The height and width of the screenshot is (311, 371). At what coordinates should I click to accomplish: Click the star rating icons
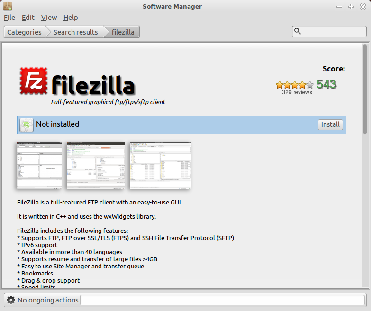click(295, 84)
